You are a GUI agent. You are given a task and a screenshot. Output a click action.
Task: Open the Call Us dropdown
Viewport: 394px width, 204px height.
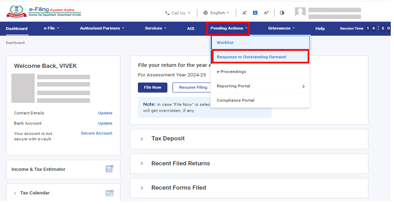[x=178, y=13]
